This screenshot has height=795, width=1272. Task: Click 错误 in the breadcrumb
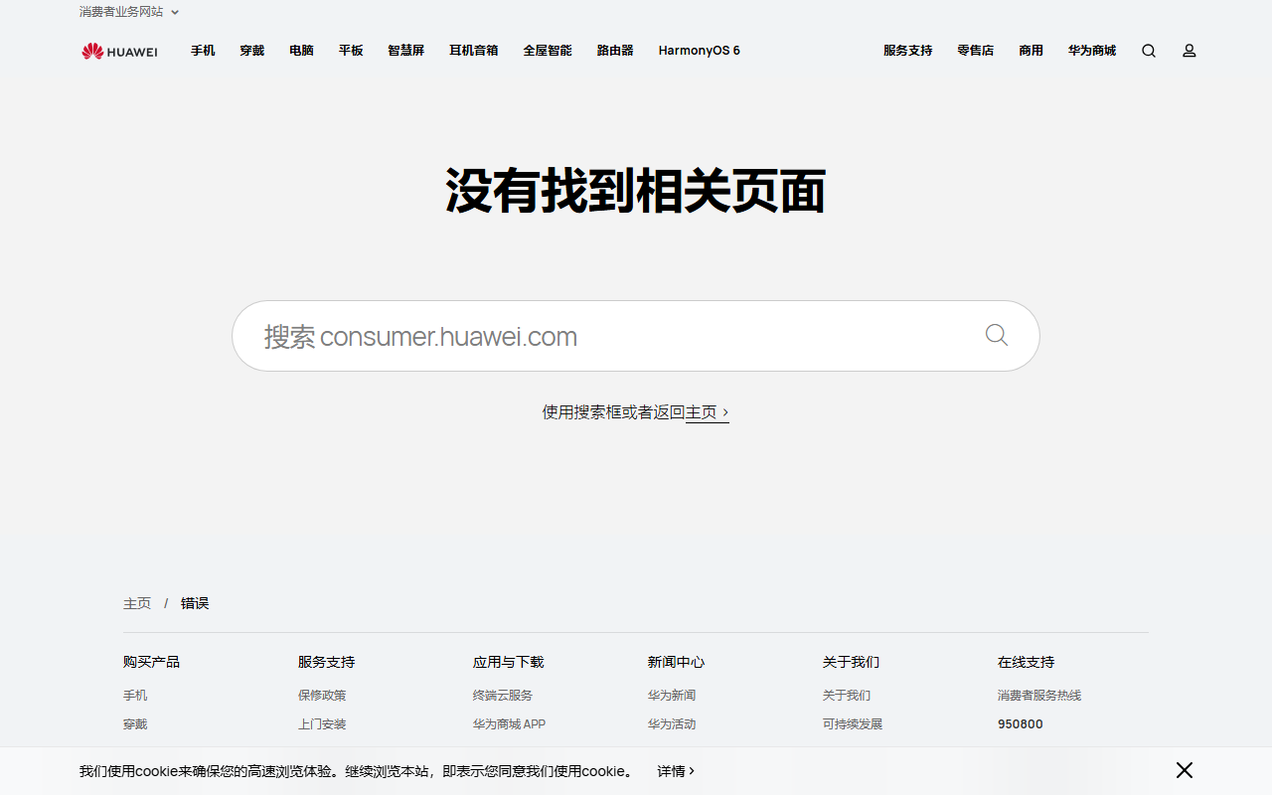point(195,603)
